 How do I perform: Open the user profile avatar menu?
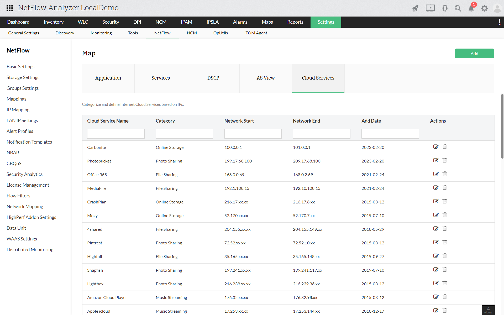click(497, 8)
